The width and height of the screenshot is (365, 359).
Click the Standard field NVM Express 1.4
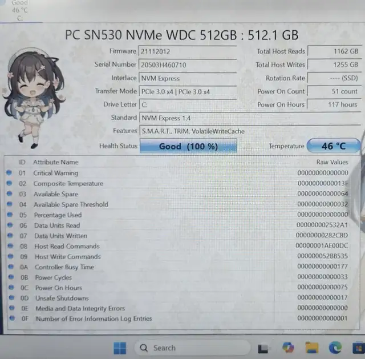pos(250,118)
